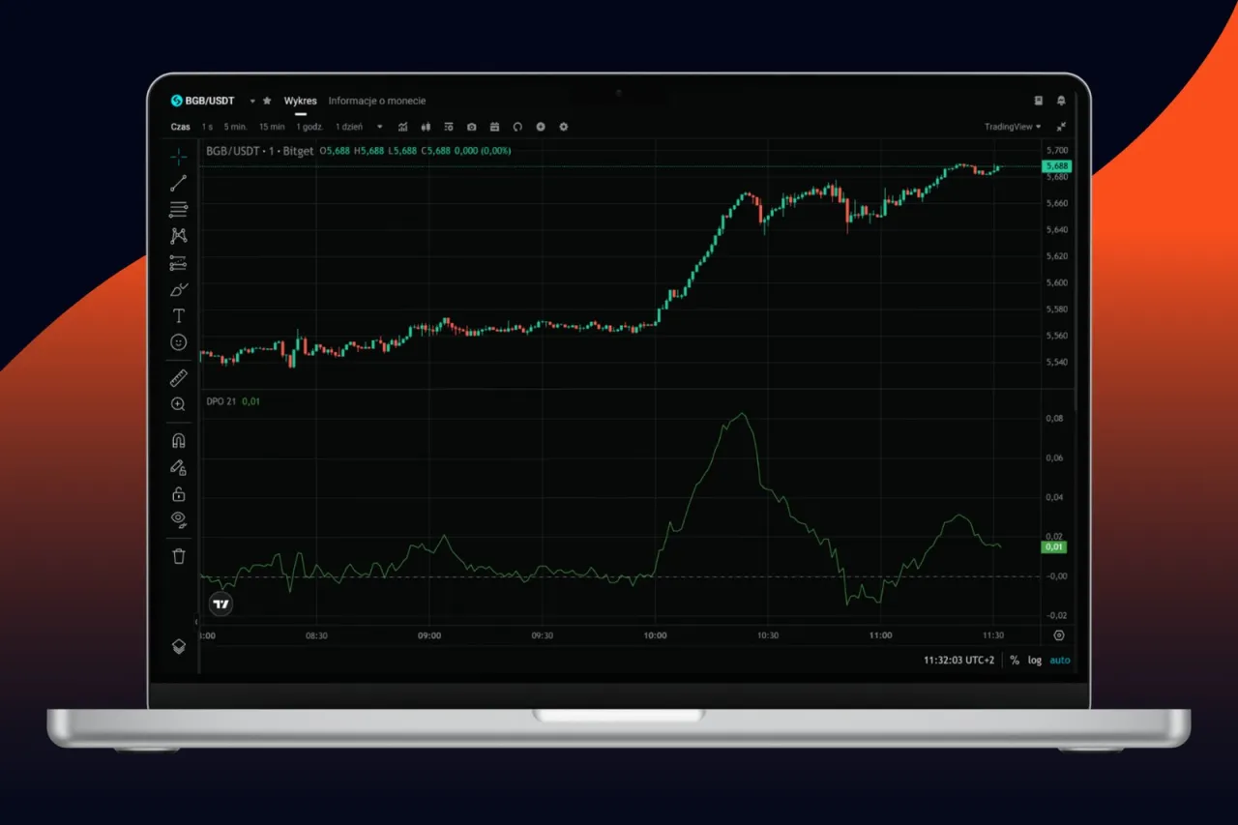The height and width of the screenshot is (825, 1238).
Task: Open the emoji sticker tool
Action: pos(178,342)
